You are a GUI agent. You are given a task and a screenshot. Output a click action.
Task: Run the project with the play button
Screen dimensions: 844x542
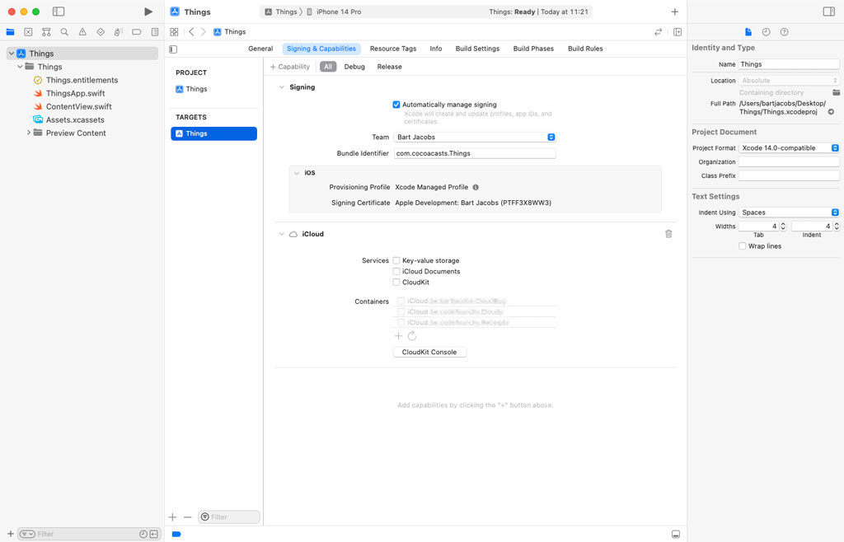(148, 12)
